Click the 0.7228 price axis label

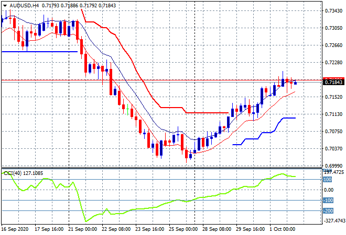(333, 62)
